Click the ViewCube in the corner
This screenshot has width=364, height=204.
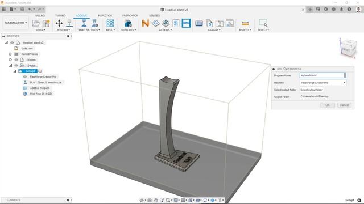(x=348, y=49)
